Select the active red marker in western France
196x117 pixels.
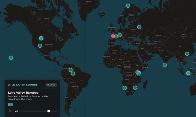(113, 36)
